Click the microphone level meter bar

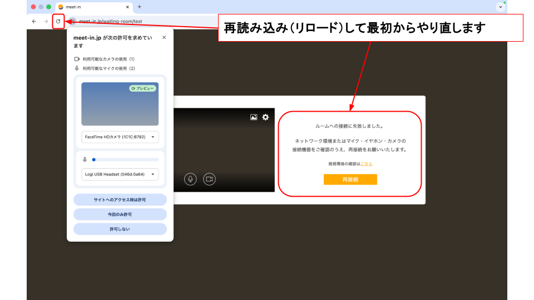125,159
